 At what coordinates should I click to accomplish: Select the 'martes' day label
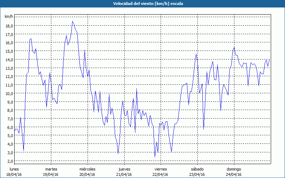pyautogui.click(x=51, y=169)
